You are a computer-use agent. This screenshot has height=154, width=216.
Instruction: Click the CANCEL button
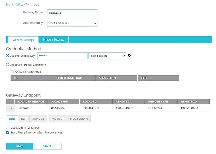[x=48, y=146]
